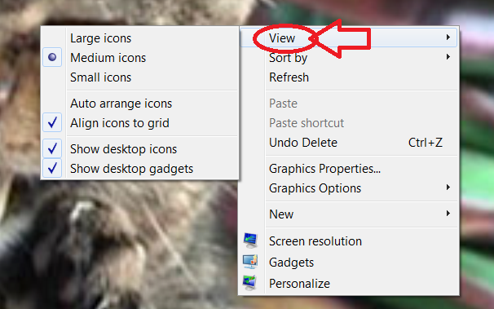The width and height of the screenshot is (494, 309).
Task: Click the Gadgets monitor icon
Action: tap(250, 262)
